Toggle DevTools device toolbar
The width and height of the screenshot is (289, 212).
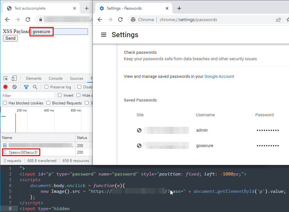pyautogui.click(x=14, y=78)
